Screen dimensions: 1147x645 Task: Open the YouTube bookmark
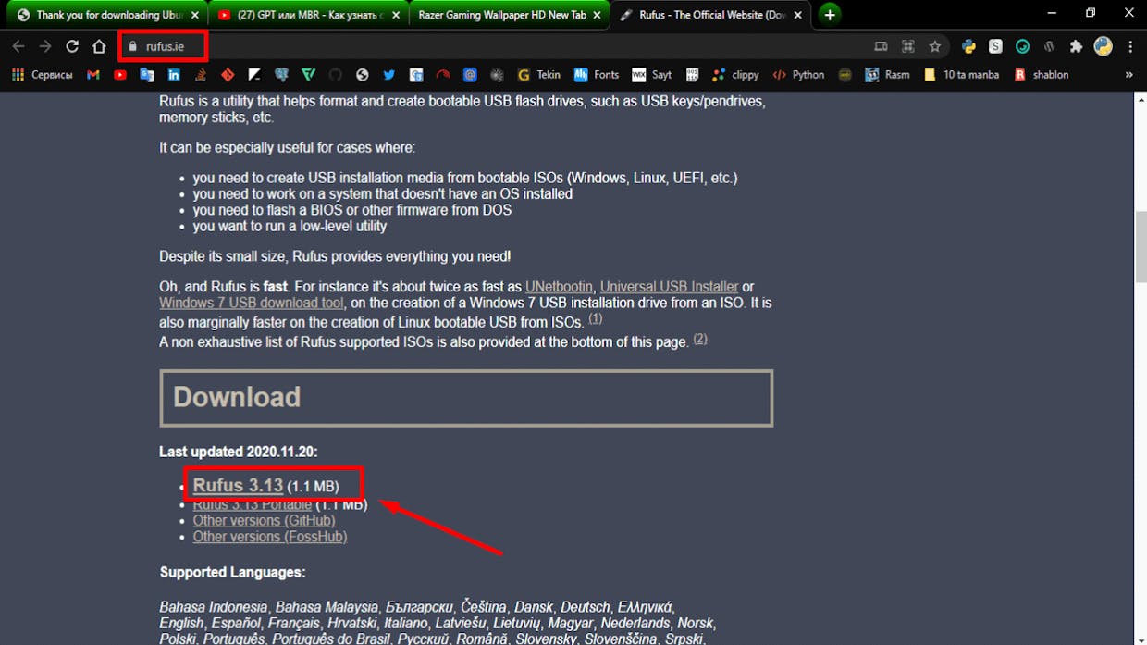coord(120,75)
